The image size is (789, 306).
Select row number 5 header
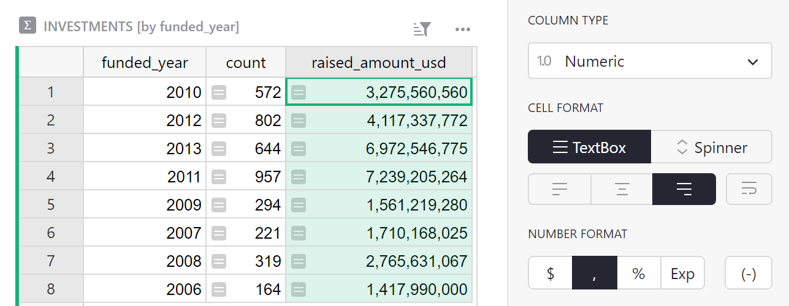[x=51, y=205]
